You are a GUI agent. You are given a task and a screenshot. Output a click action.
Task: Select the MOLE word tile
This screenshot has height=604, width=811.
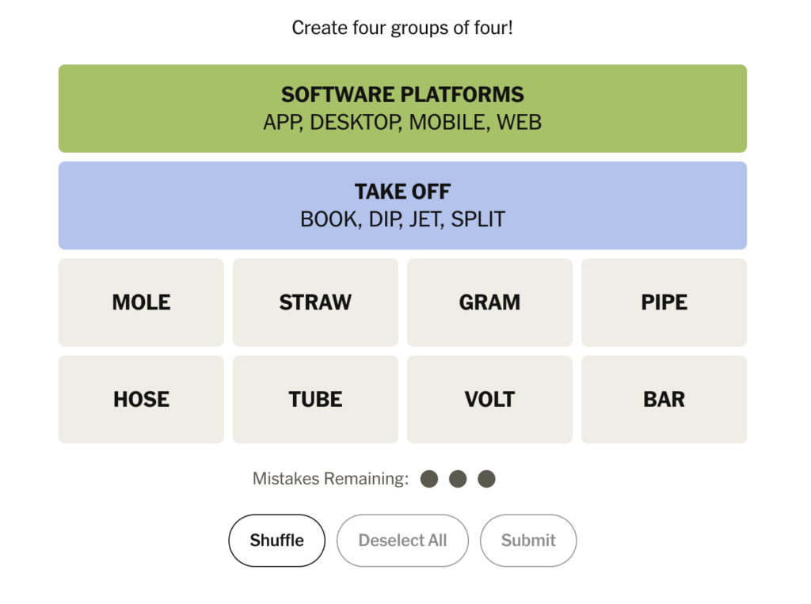coord(141,302)
